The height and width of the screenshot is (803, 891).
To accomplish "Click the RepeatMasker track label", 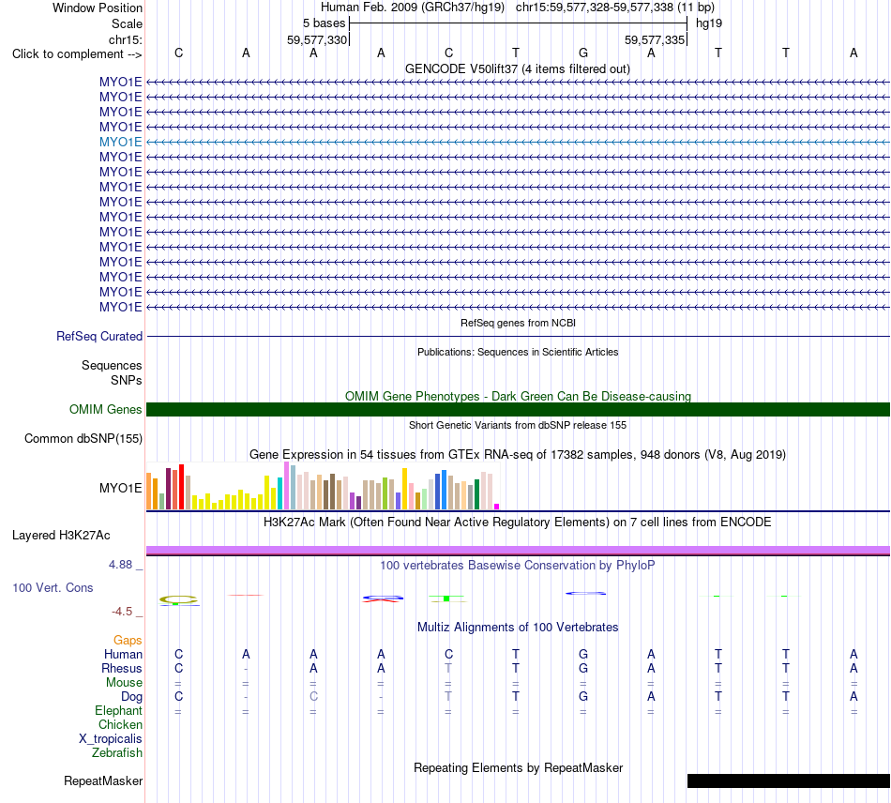I will coord(103,780).
